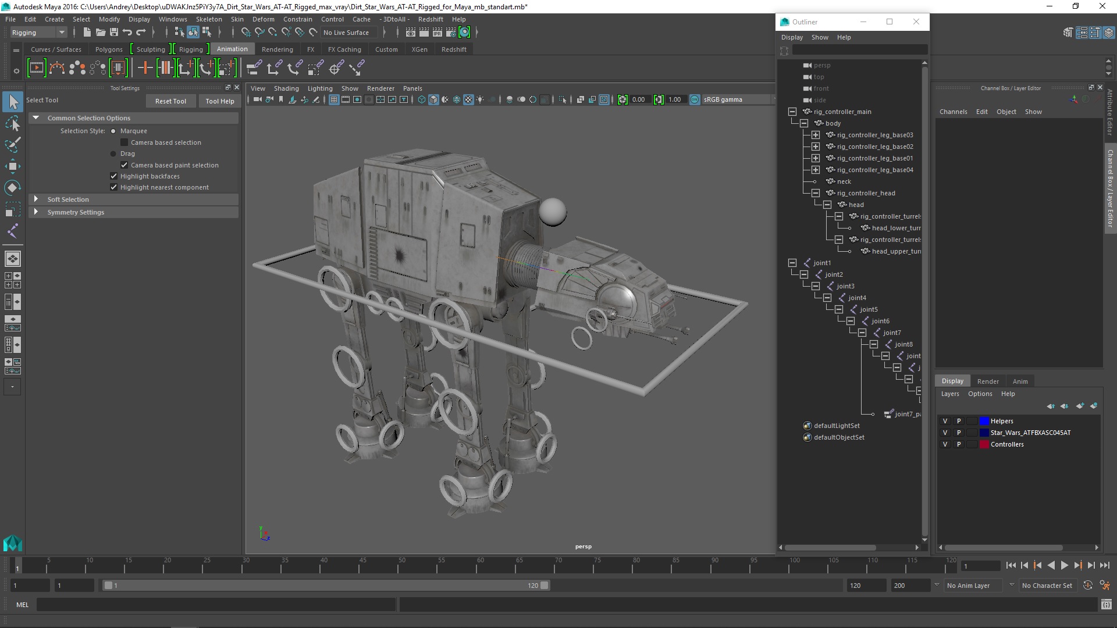Toggle viewport grid display icon

point(334,100)
